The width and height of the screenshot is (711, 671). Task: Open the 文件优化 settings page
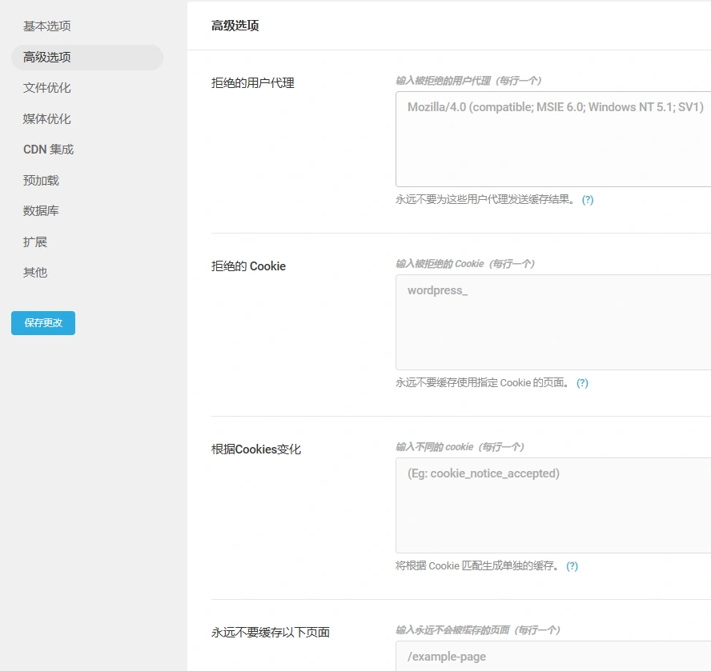[47, 88]
